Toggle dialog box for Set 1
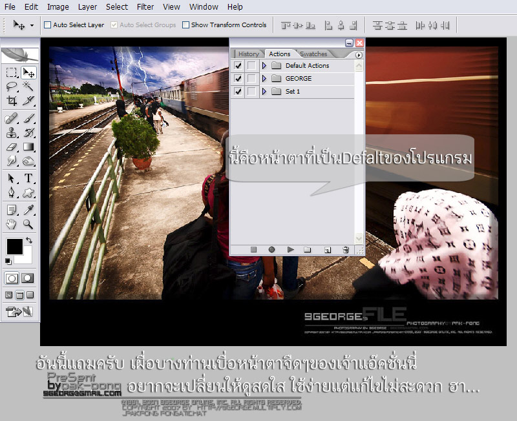517x421 pixels. click(251, 91)
